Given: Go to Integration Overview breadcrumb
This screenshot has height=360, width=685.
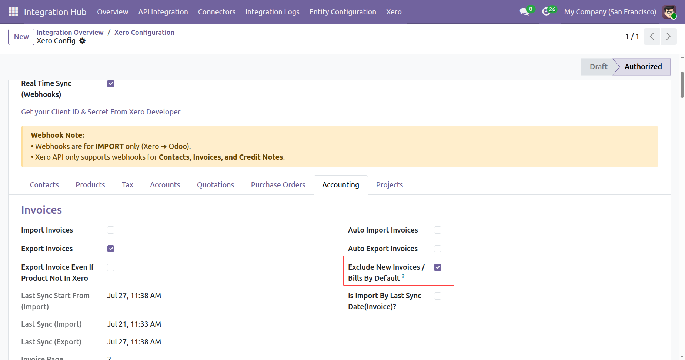Looking at the screenshot, I should click(x=70, y=32).
